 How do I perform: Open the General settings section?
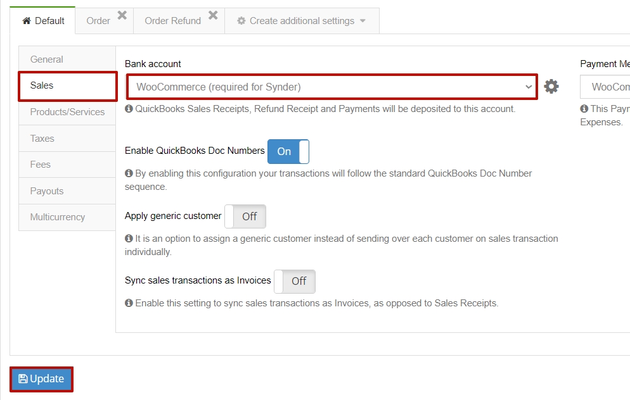tap(67, 59)
